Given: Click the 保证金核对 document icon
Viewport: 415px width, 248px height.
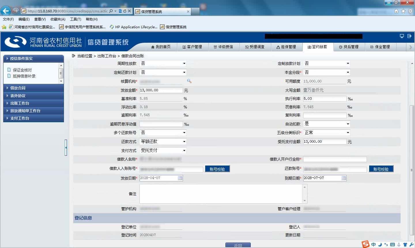Looking at the screenshot, I should pos(9,70).
